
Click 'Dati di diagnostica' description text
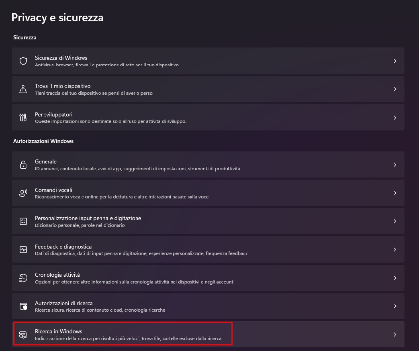141,254
